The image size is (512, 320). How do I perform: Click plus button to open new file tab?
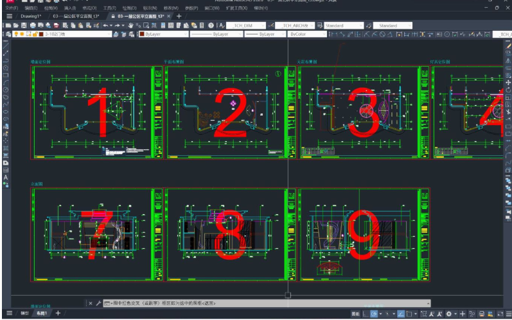(x=179, y=16)
